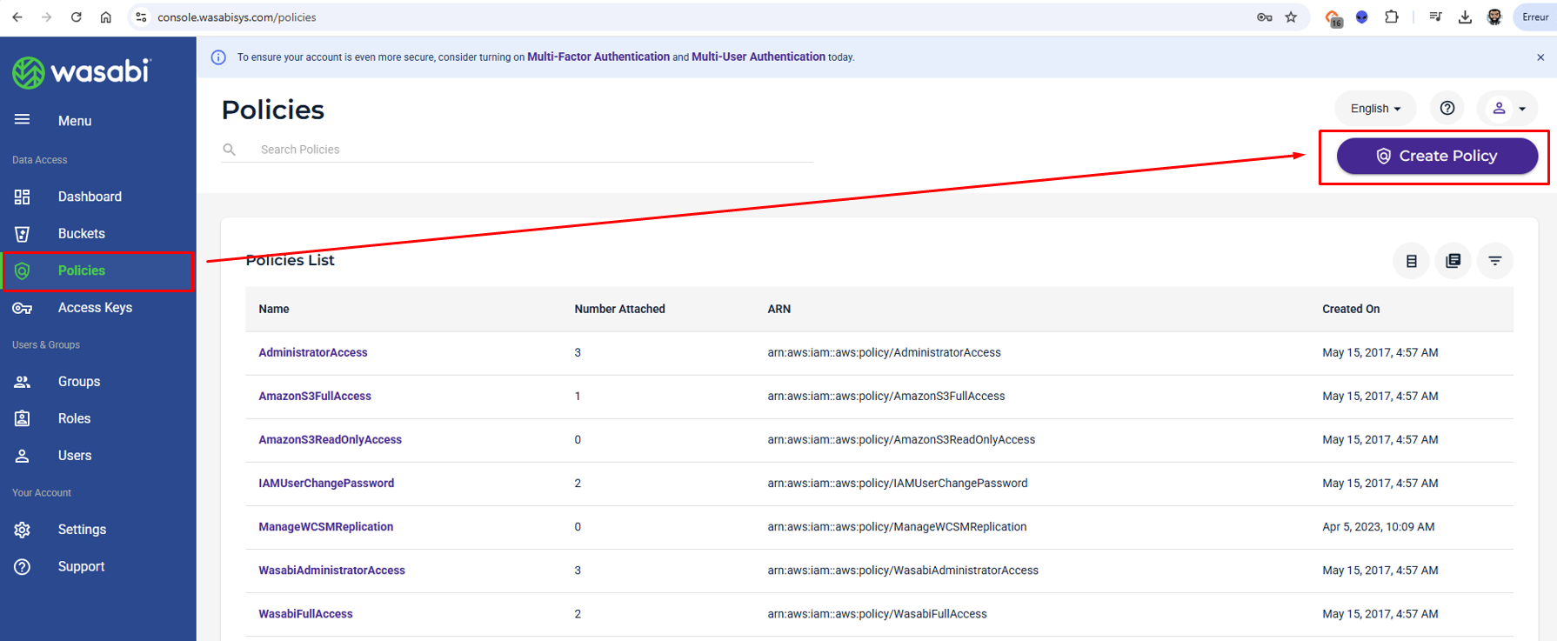The height and width of the screenshot is (641, 1557).
Task: Bookmark this page with star icon
Action: tap(1291, 17)
